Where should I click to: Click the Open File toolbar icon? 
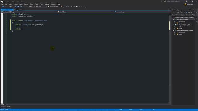(13, 7)
